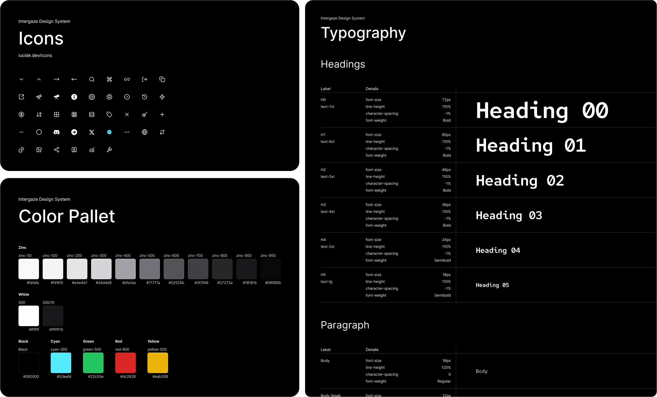Select the green-500 swatch
The image size is (657, 397).
pyautogui.click(x=93, y=363)
